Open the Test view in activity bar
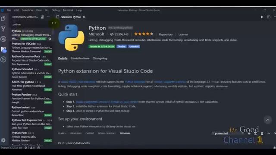The image size is (276, 155). pyautogui.click(x=3, y=59)
